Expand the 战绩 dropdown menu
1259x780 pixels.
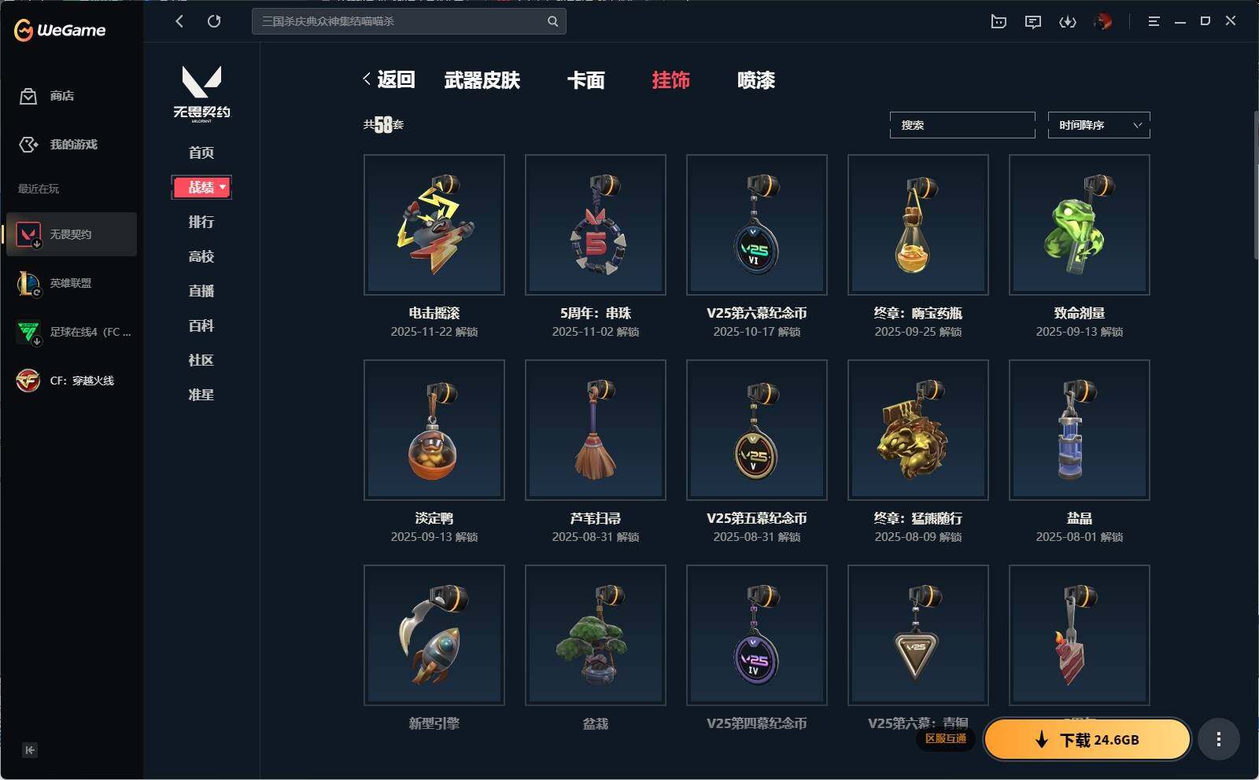(x=201, y=187)
